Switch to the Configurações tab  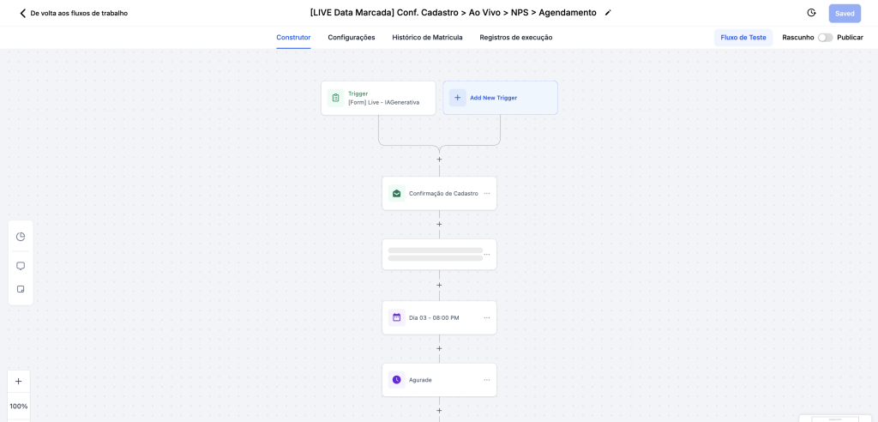[352, 38]
